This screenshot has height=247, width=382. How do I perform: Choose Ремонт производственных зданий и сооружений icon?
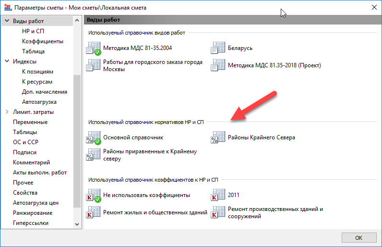pyautogui.click(x=217, y=212)
